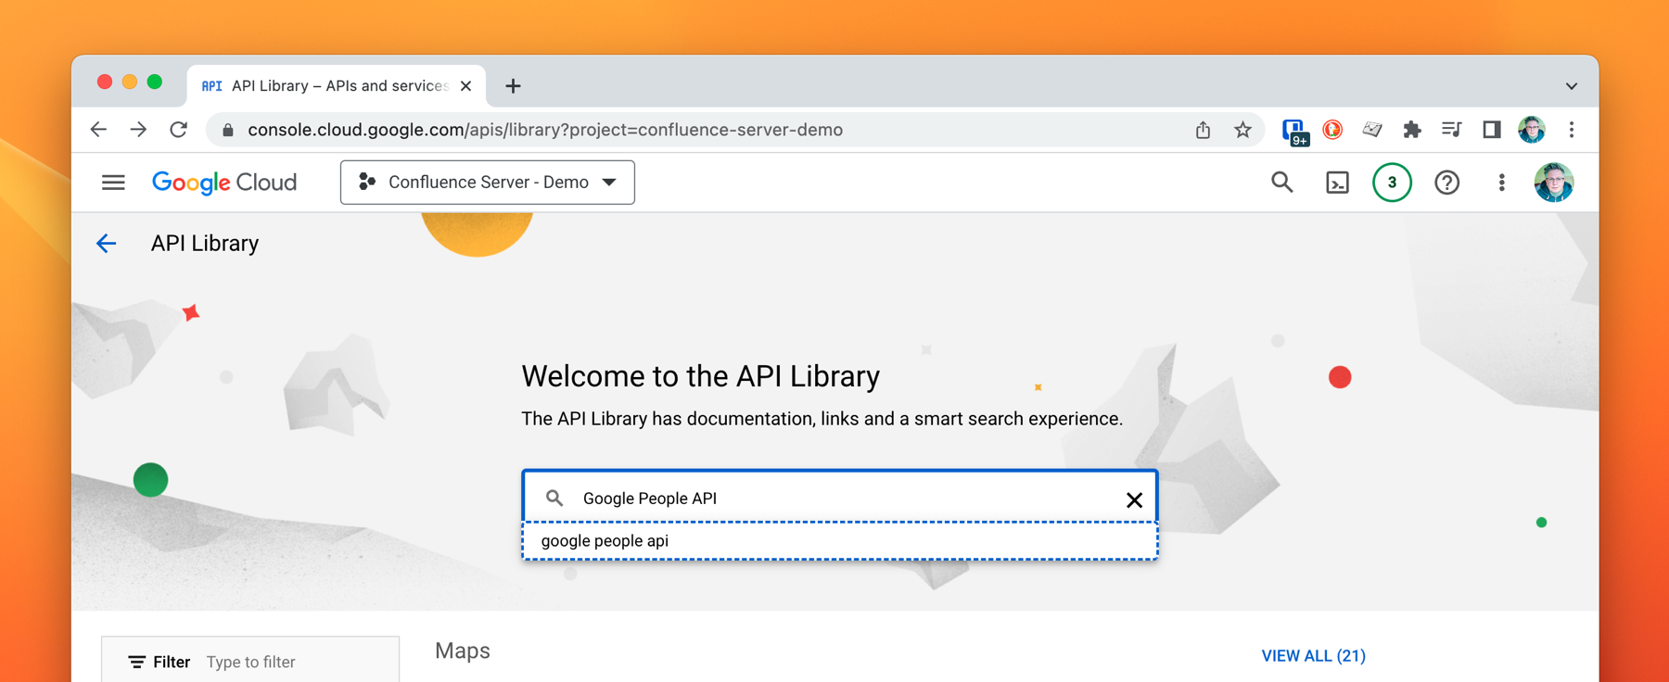
Task: Open the browser extensions puzzle icon
Action: tap(1411, 130)
